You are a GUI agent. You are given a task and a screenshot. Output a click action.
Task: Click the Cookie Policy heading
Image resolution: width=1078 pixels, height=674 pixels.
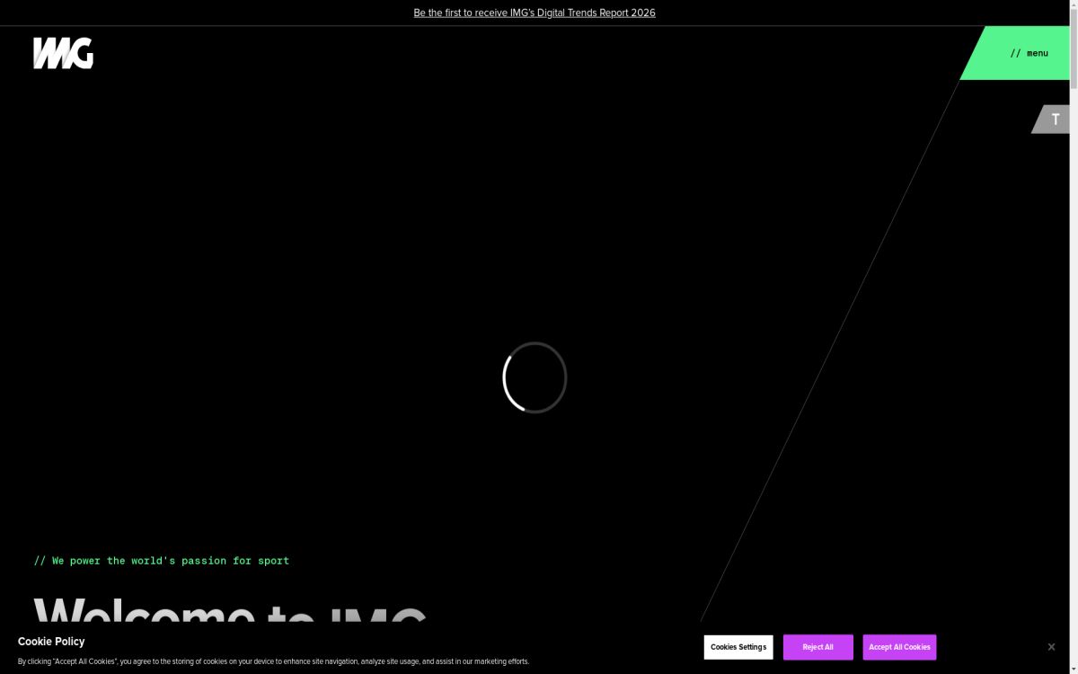pyautogui.click(x=51, y=642)
